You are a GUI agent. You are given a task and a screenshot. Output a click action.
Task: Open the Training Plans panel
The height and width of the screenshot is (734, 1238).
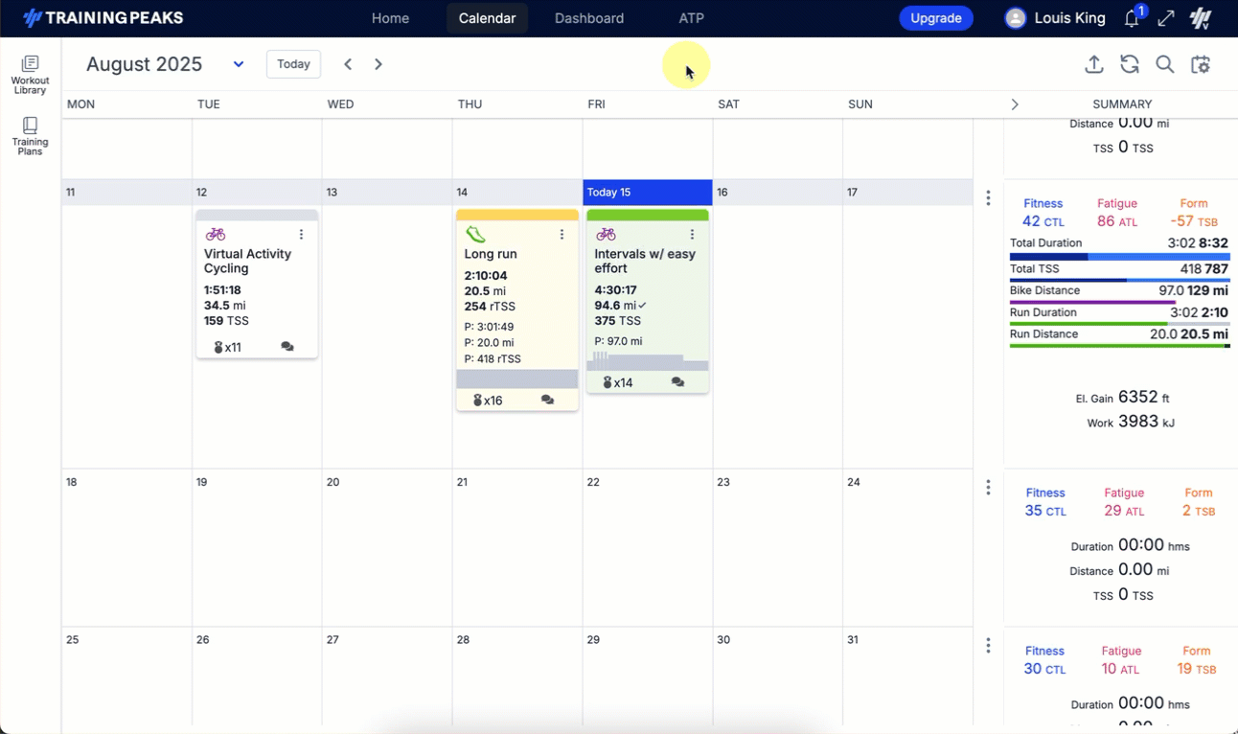[x=30, y=136]
